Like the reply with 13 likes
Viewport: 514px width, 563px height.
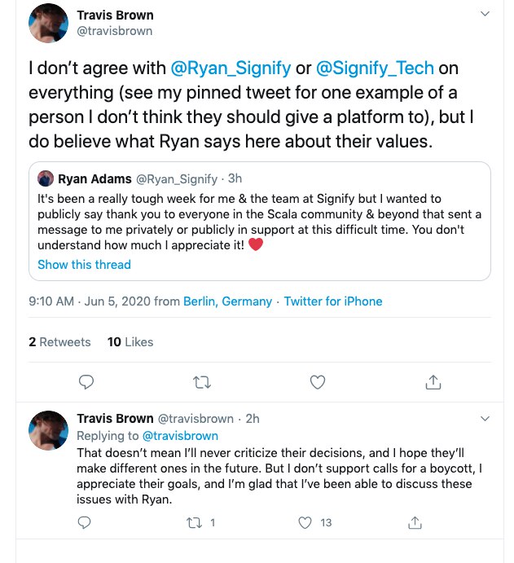click(305, 522)
